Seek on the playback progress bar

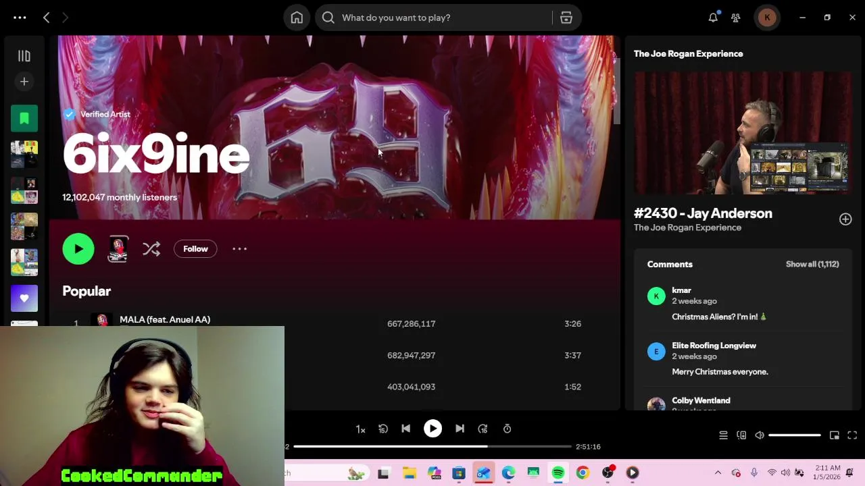tap(432, 446)
